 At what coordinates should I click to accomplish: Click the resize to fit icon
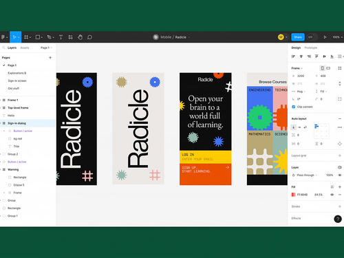pyautogui.click(x=340, y=68)
